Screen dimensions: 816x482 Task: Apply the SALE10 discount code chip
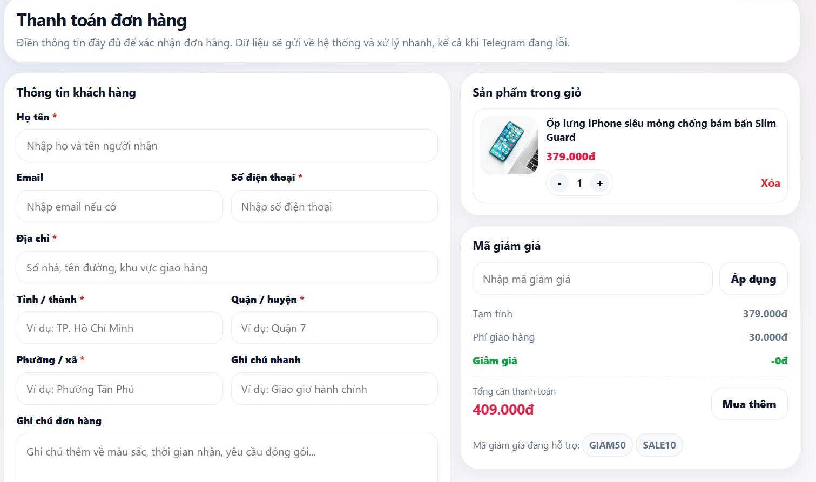point(659,445)
